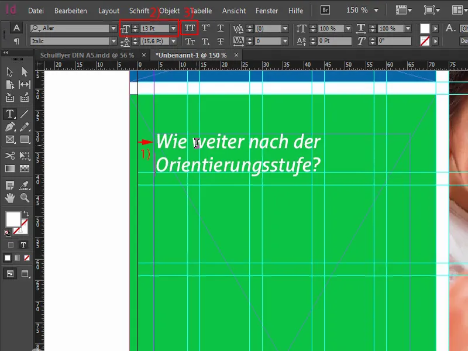Toggle formatting affects text (T)

point(23,245)
